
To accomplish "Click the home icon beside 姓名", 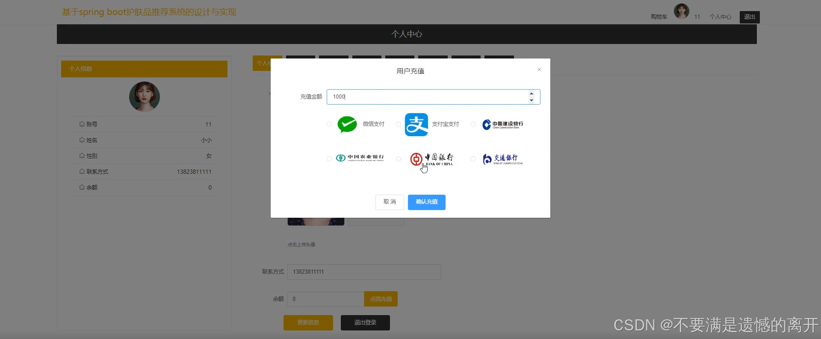I will tap(82, 140).
